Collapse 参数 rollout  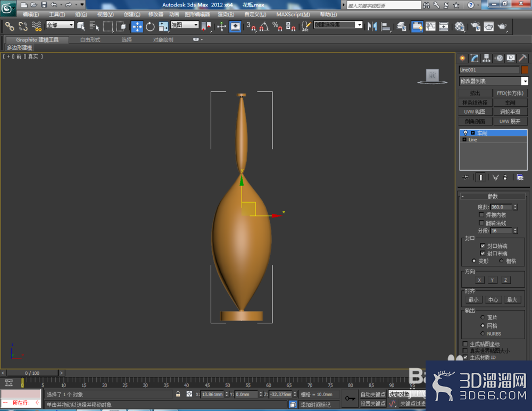(493, 196)
